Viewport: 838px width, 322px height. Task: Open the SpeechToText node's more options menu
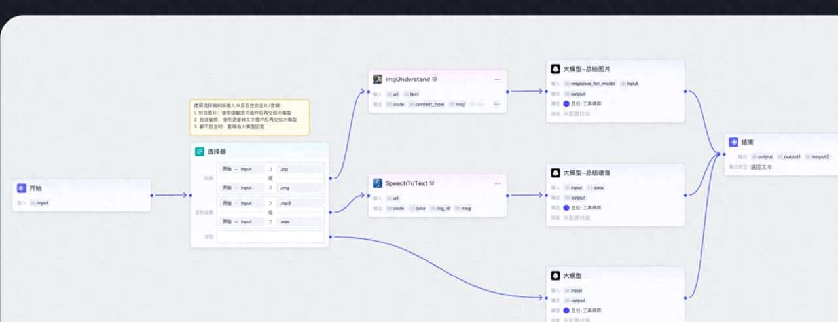[x=498, y=183]
